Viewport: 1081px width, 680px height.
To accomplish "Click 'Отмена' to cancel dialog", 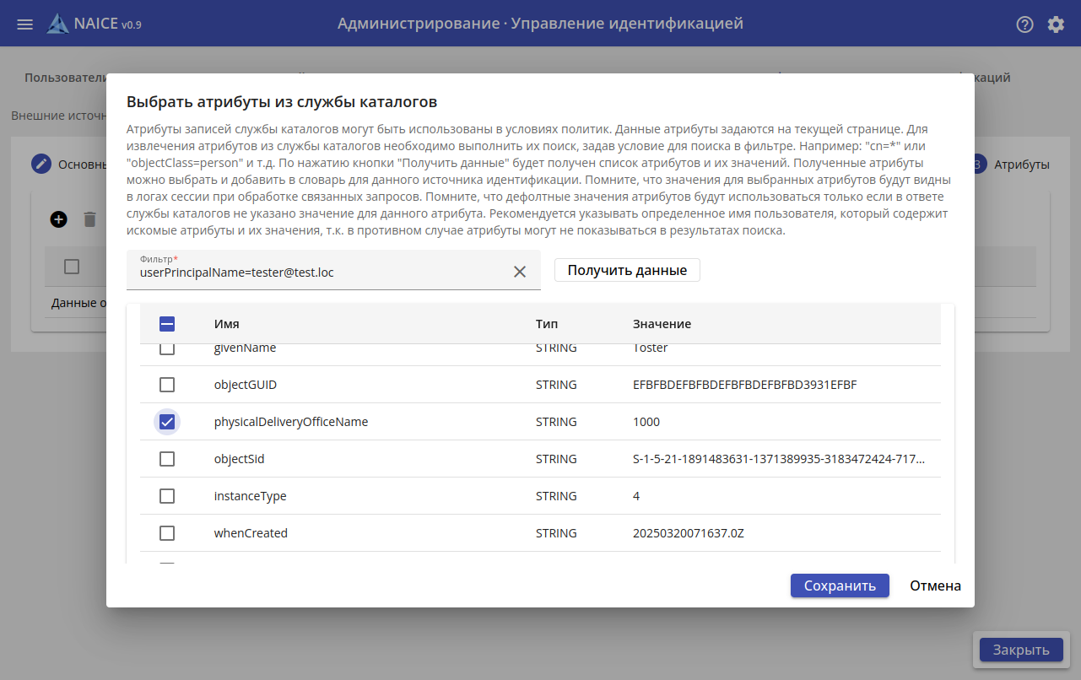I will pos(935,586).
